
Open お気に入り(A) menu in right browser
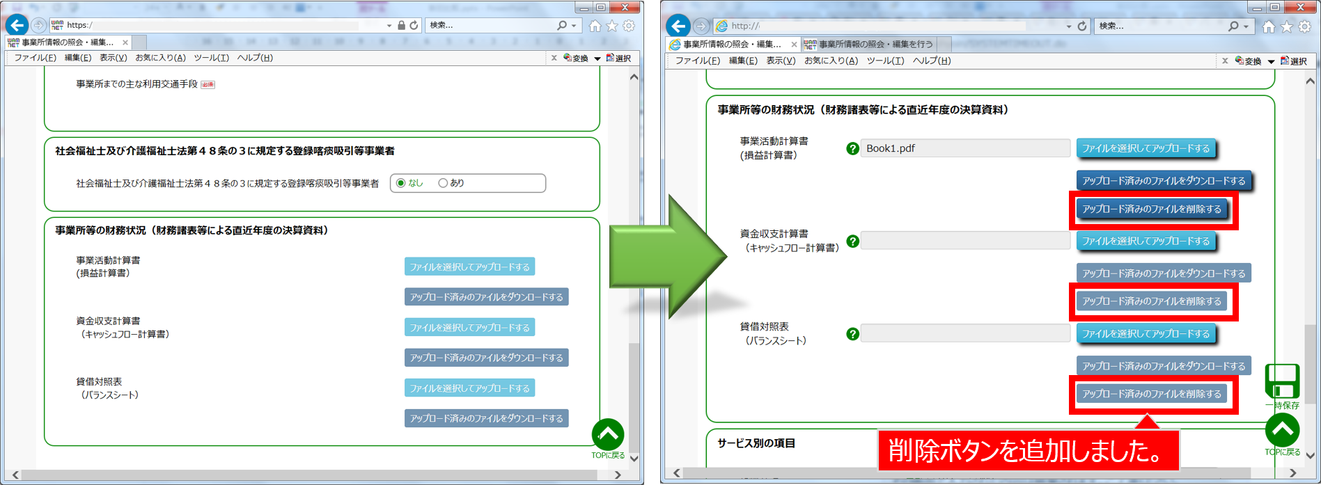click(831, 61)
